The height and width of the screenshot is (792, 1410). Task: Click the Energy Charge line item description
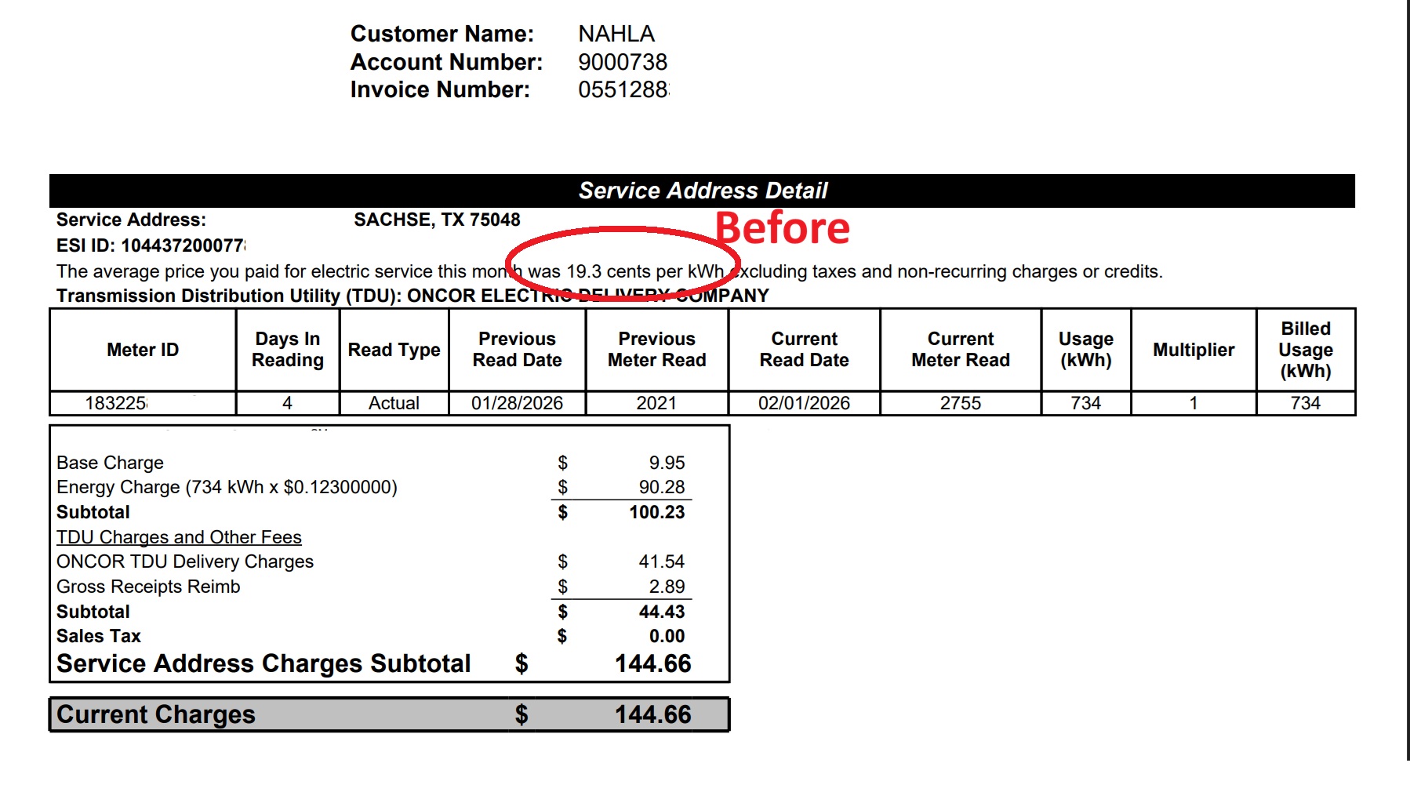[227, 487]
